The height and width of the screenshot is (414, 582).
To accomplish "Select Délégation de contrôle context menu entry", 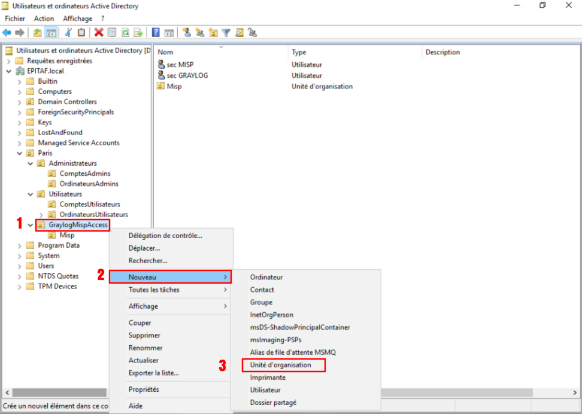I will [165, 235].
